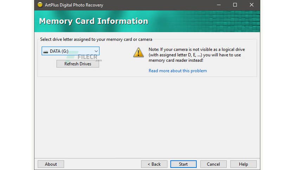Open the Read more about this problem link
The width and height of the screenshot is (294, 170).
coord(178,71)
